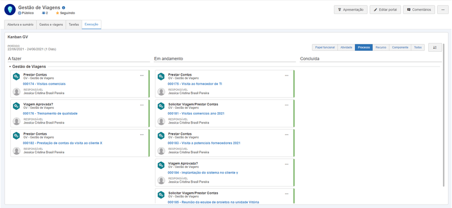Open the options menu of card 000184

point(286,164)
